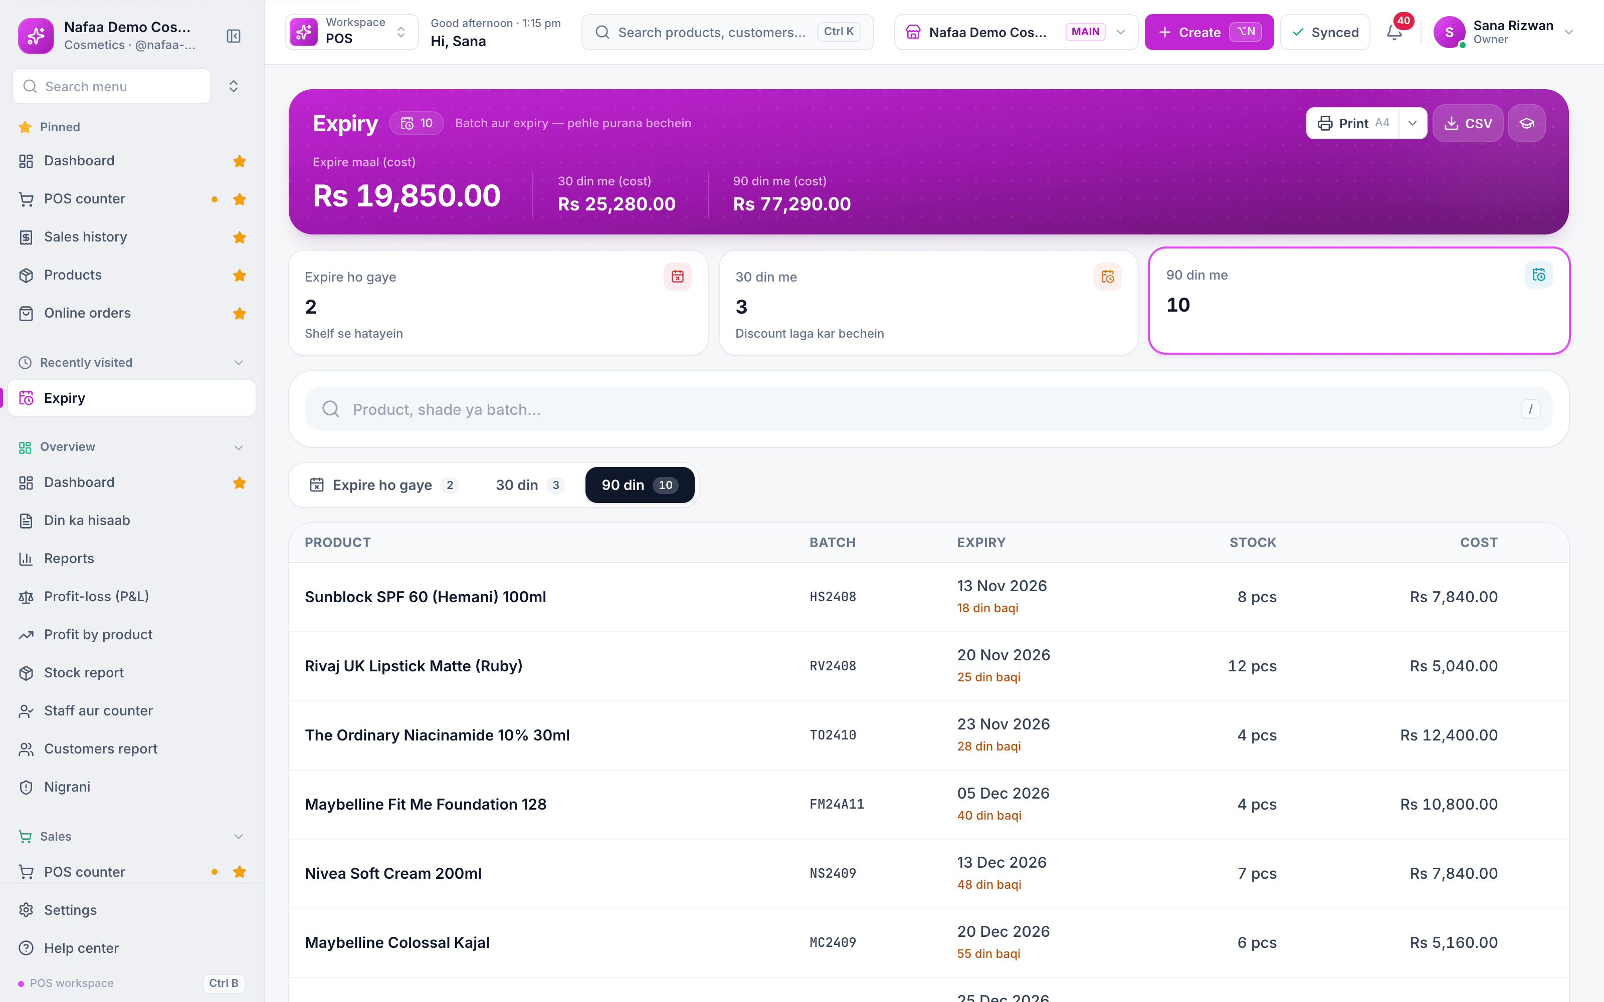This screenshot has width=1604, height=1002.
Task: Click the CSV download button
Action: (1468, 123)
